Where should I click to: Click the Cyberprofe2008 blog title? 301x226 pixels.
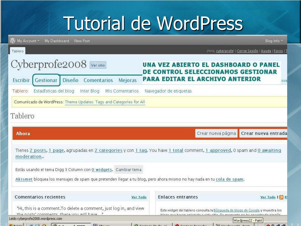pyautogui.click(x=49, y=64)
